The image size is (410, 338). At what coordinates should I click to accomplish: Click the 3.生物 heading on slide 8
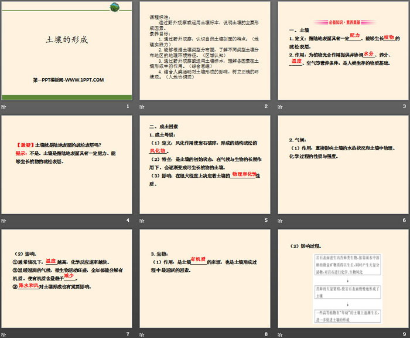tap(159, 254)
